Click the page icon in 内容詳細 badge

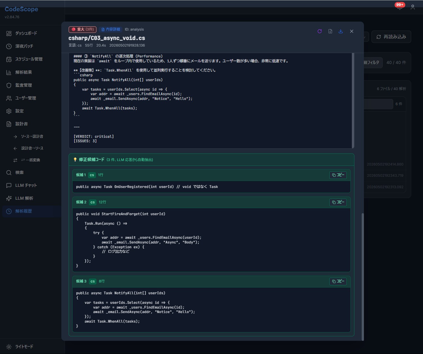coord(103,29)
